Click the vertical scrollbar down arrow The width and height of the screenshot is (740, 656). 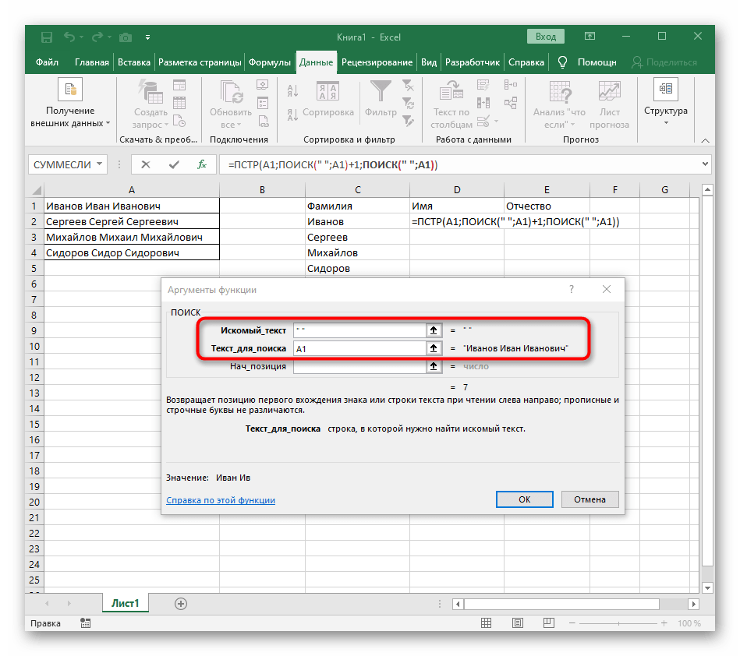(x=707, y=587)
